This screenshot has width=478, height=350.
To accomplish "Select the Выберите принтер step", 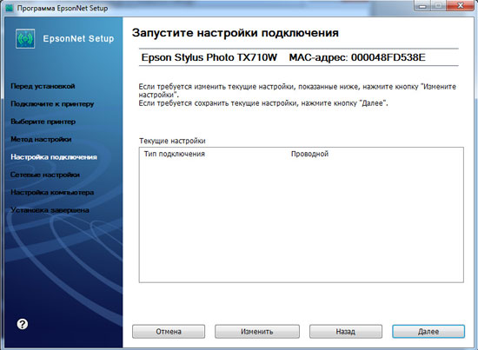I will (x=43, y=122).
